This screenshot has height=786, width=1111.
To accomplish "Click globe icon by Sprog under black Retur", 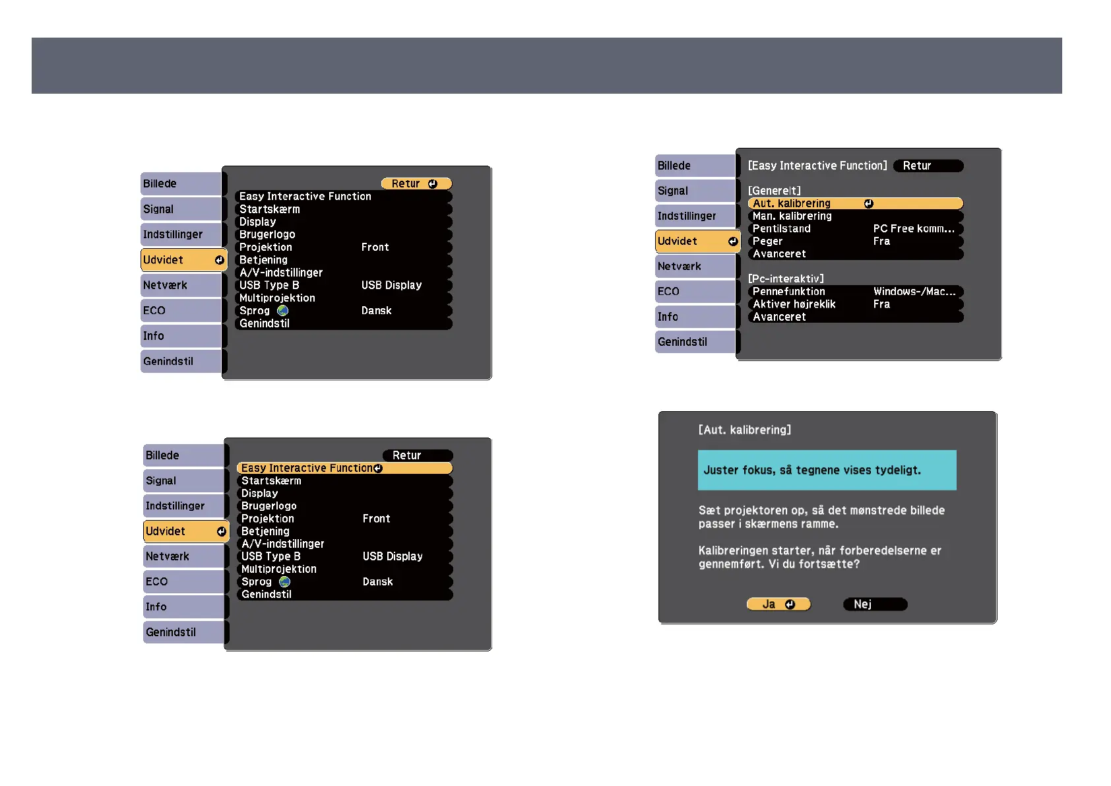I will click(285, 582).
